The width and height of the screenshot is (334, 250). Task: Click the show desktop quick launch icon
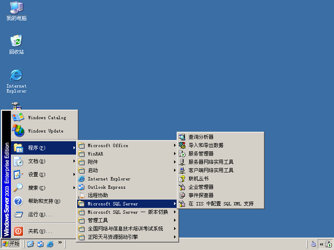[x=30, y=244]
